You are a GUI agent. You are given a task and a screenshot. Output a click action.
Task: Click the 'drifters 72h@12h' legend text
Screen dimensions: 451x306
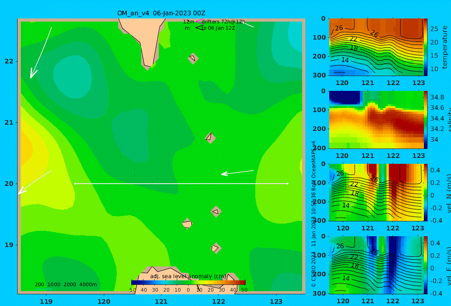(223, 22)
